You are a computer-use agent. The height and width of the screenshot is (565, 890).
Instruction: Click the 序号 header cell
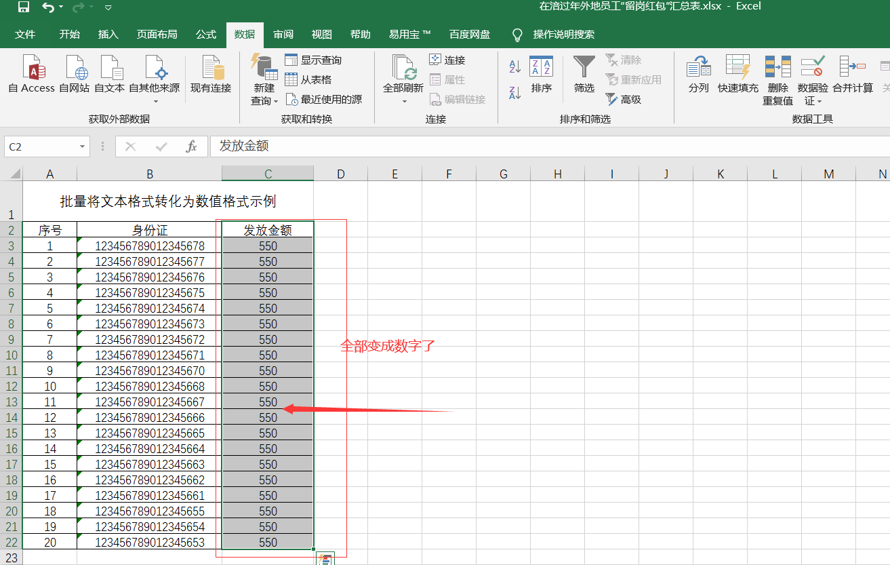(49, 230)
